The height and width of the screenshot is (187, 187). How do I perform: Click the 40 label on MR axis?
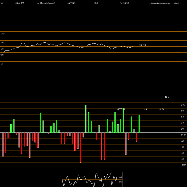point(183,123)
